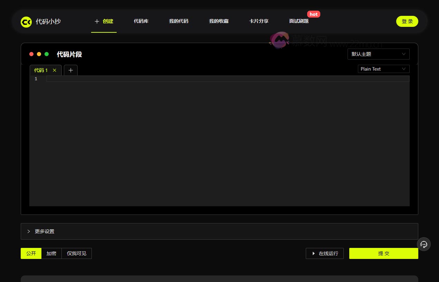Select 仅我可见 visibility option
This screenshot has width=439, height=282.
[x=77, y=253]
